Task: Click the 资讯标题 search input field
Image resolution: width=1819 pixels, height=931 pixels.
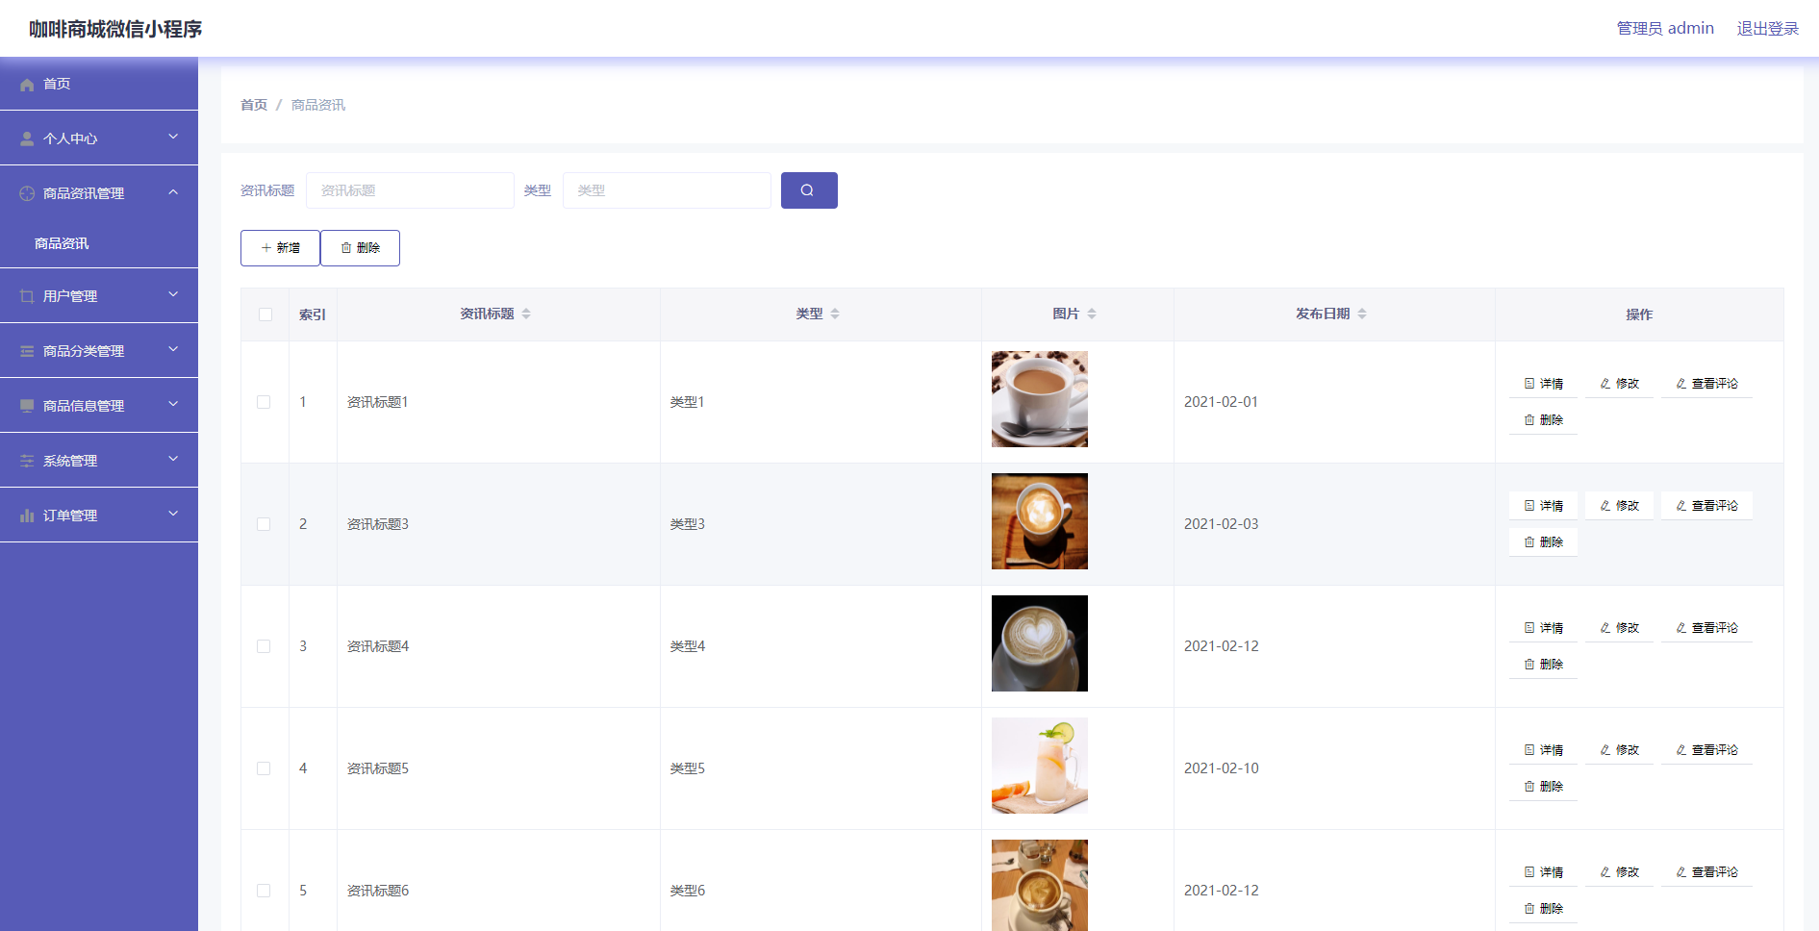Action: 410,190
